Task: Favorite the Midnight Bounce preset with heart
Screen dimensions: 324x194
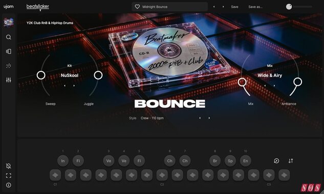Action: [137, 7]
